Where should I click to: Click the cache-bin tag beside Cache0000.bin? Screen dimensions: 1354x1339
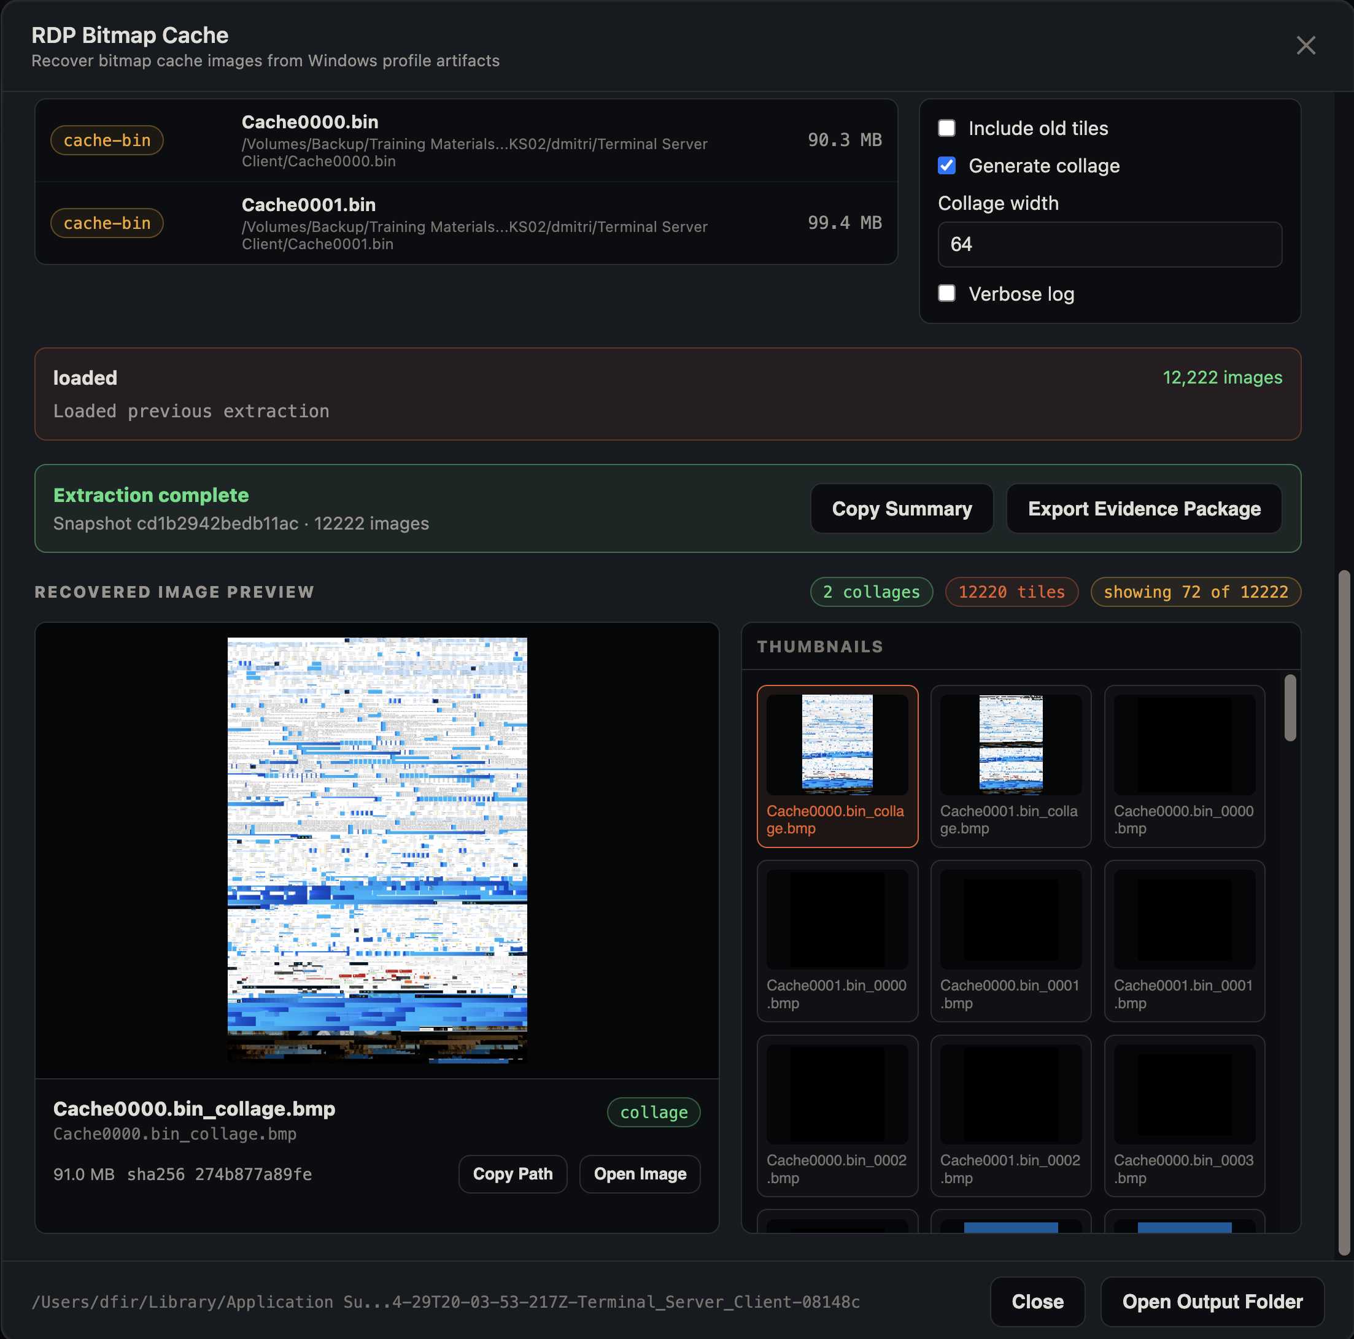pyautogui.click(x=107, y=140)
